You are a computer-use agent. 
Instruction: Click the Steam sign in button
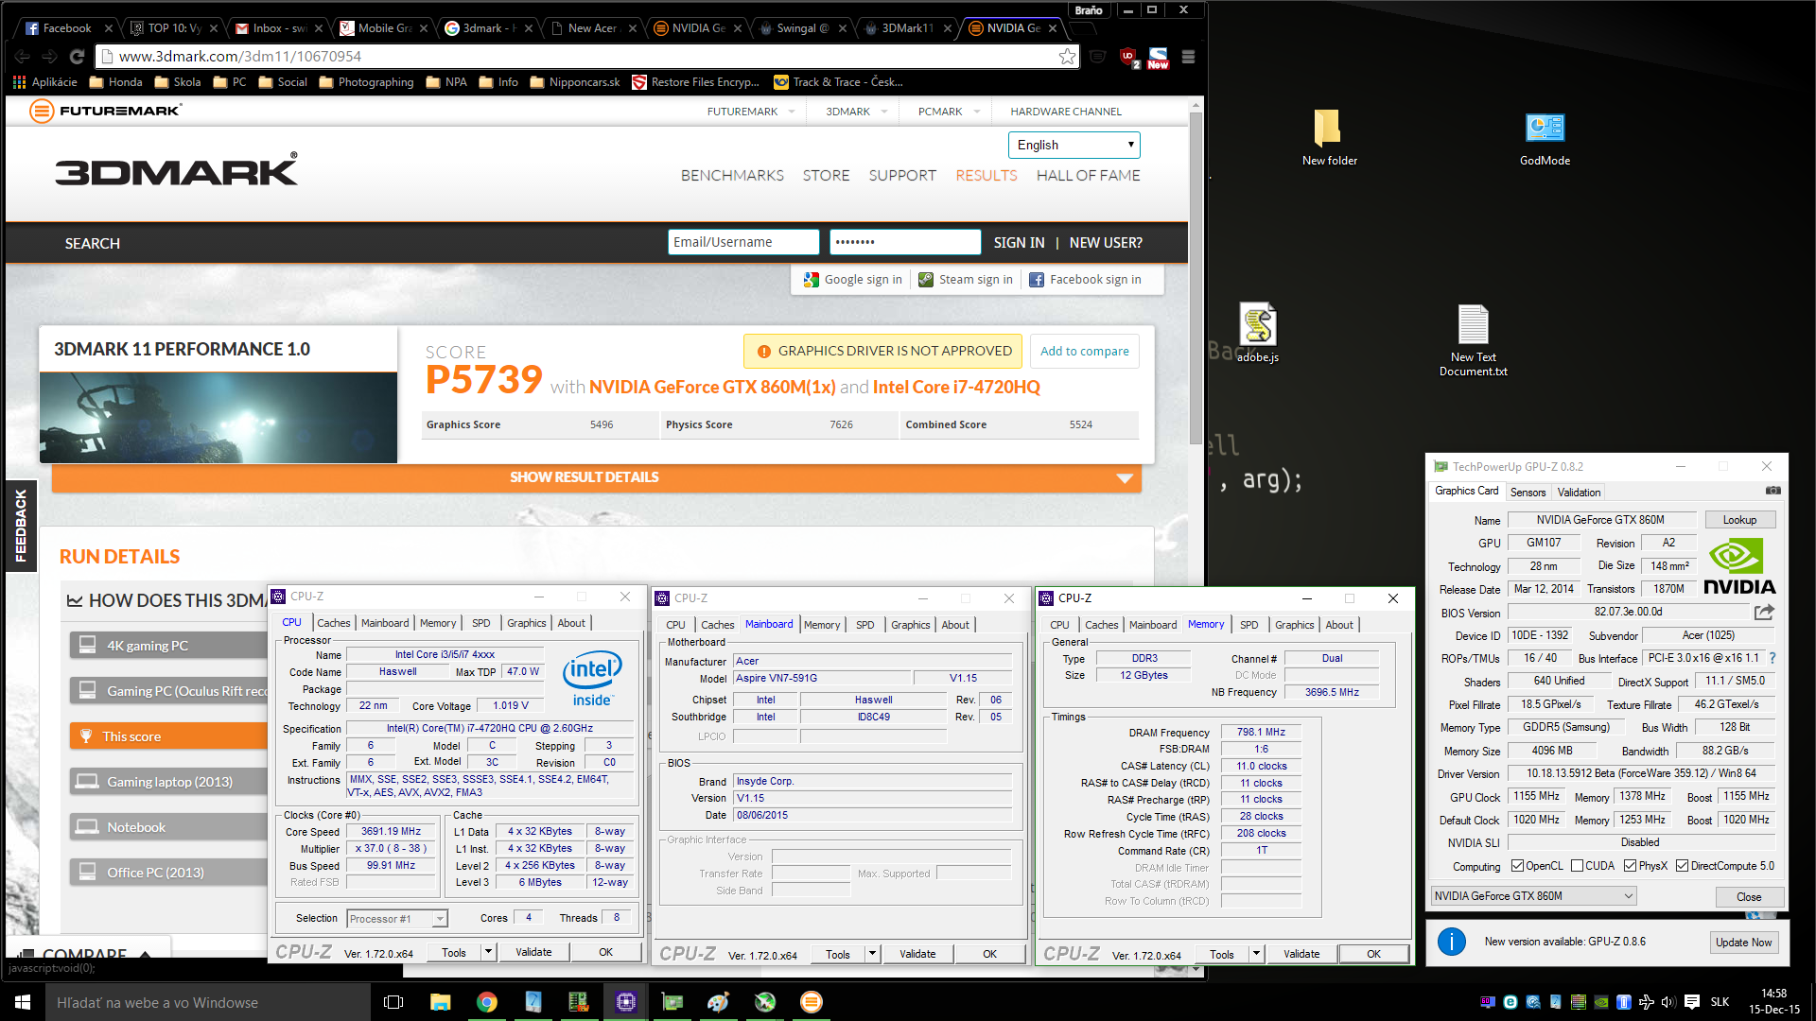point(965,280)
